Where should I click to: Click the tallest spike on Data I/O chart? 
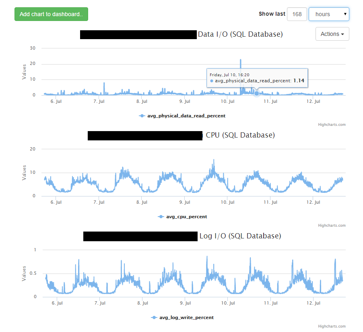240,60
